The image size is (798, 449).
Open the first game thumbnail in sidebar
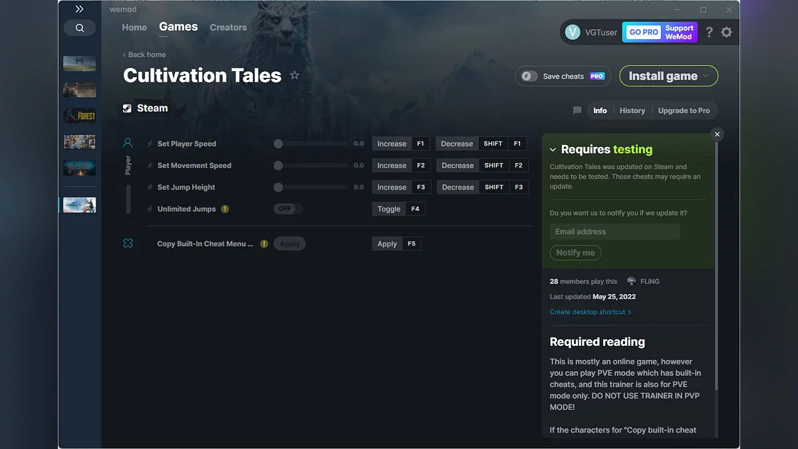tap(80, 63)
